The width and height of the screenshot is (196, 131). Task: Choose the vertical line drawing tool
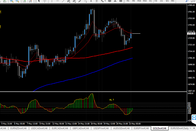(x=52, y=1)
